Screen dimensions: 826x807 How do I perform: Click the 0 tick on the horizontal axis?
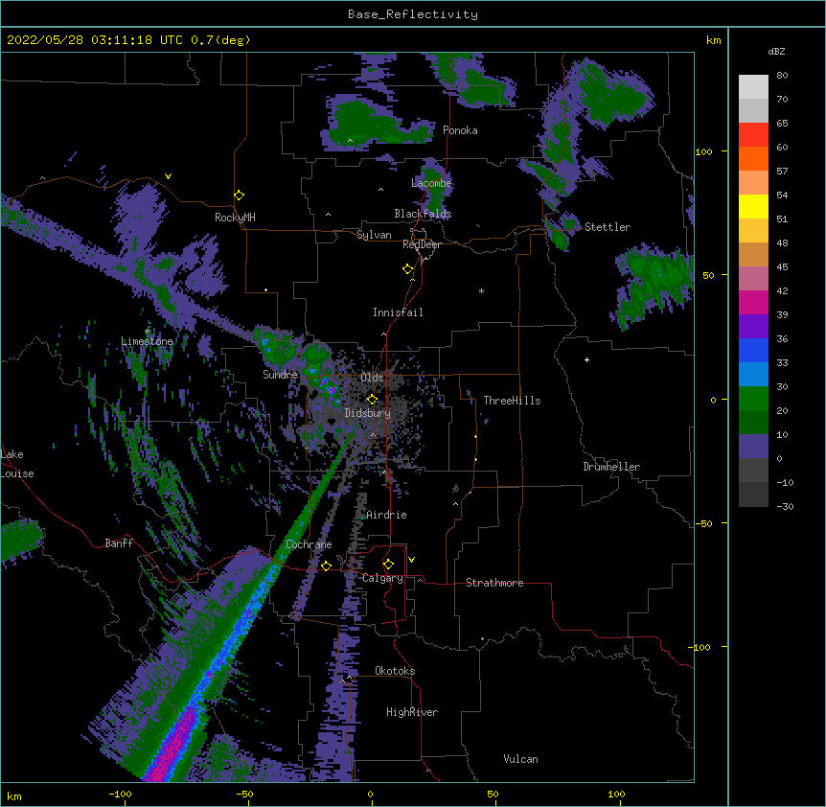tap(370, 794)
